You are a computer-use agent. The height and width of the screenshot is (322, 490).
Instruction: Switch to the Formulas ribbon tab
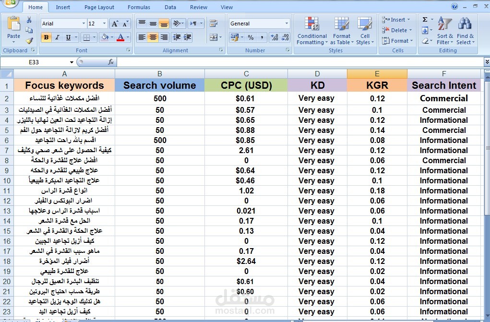[x=139, y=7]
